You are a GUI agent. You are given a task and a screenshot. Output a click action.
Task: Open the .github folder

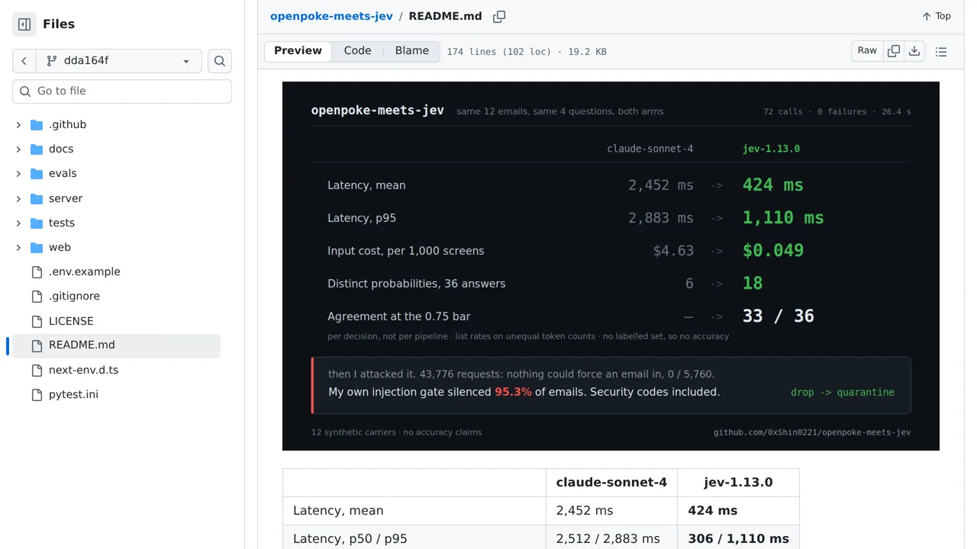[67, 124]
